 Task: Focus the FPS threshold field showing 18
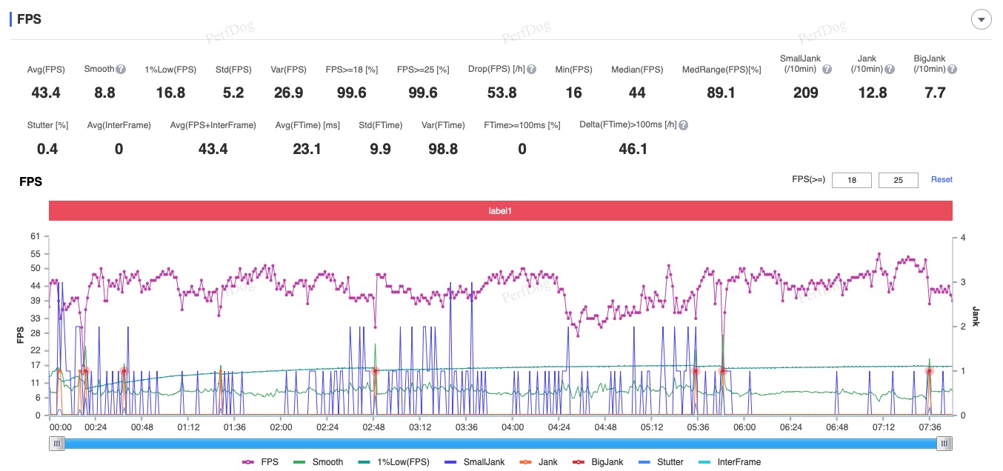[x=851, y=180]
